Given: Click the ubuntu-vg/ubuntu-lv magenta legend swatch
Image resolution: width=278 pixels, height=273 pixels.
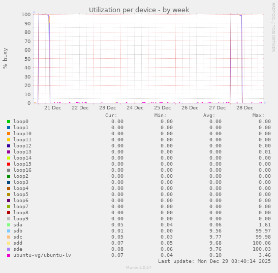Looking at the screenshot, I should (x=9, y=255).
